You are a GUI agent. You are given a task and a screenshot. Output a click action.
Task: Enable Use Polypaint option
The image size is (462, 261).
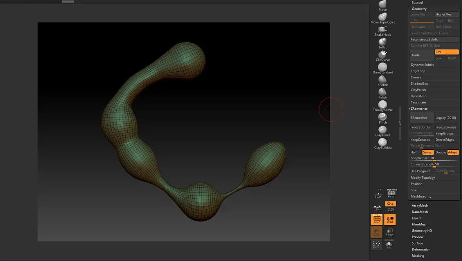tap(421, 171)
